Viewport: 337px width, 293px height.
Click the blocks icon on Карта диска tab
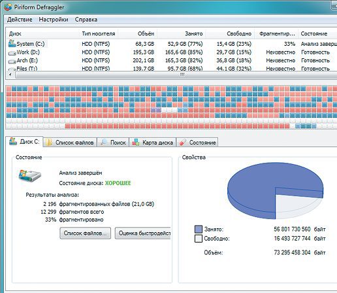pos(136,143)
